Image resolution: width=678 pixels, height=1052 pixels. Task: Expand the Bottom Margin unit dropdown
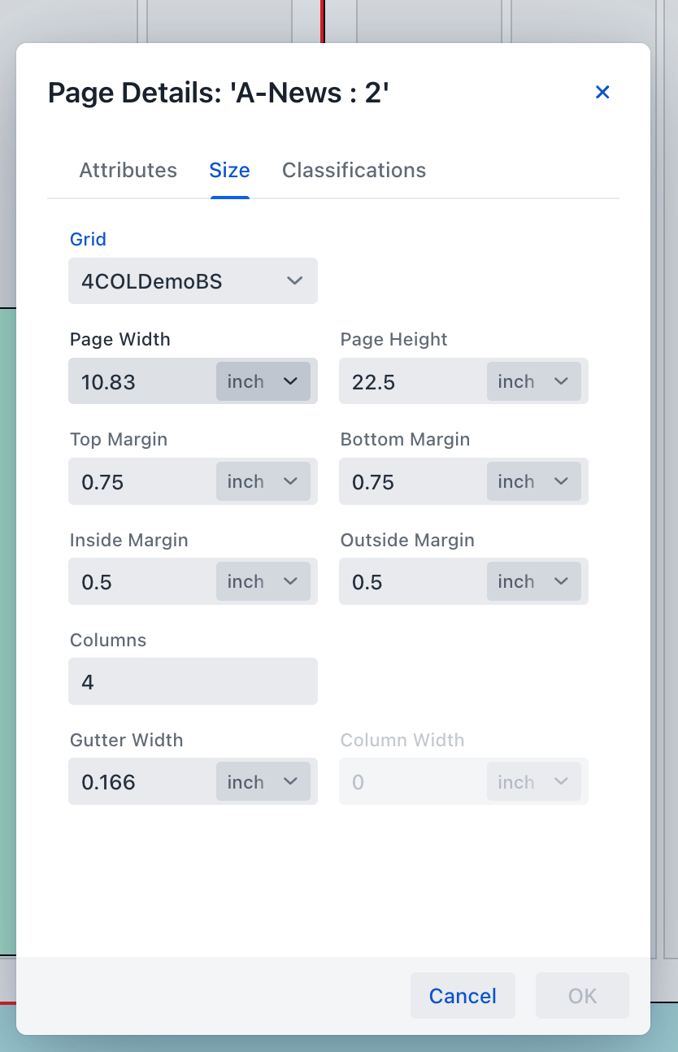pos(534,481)
